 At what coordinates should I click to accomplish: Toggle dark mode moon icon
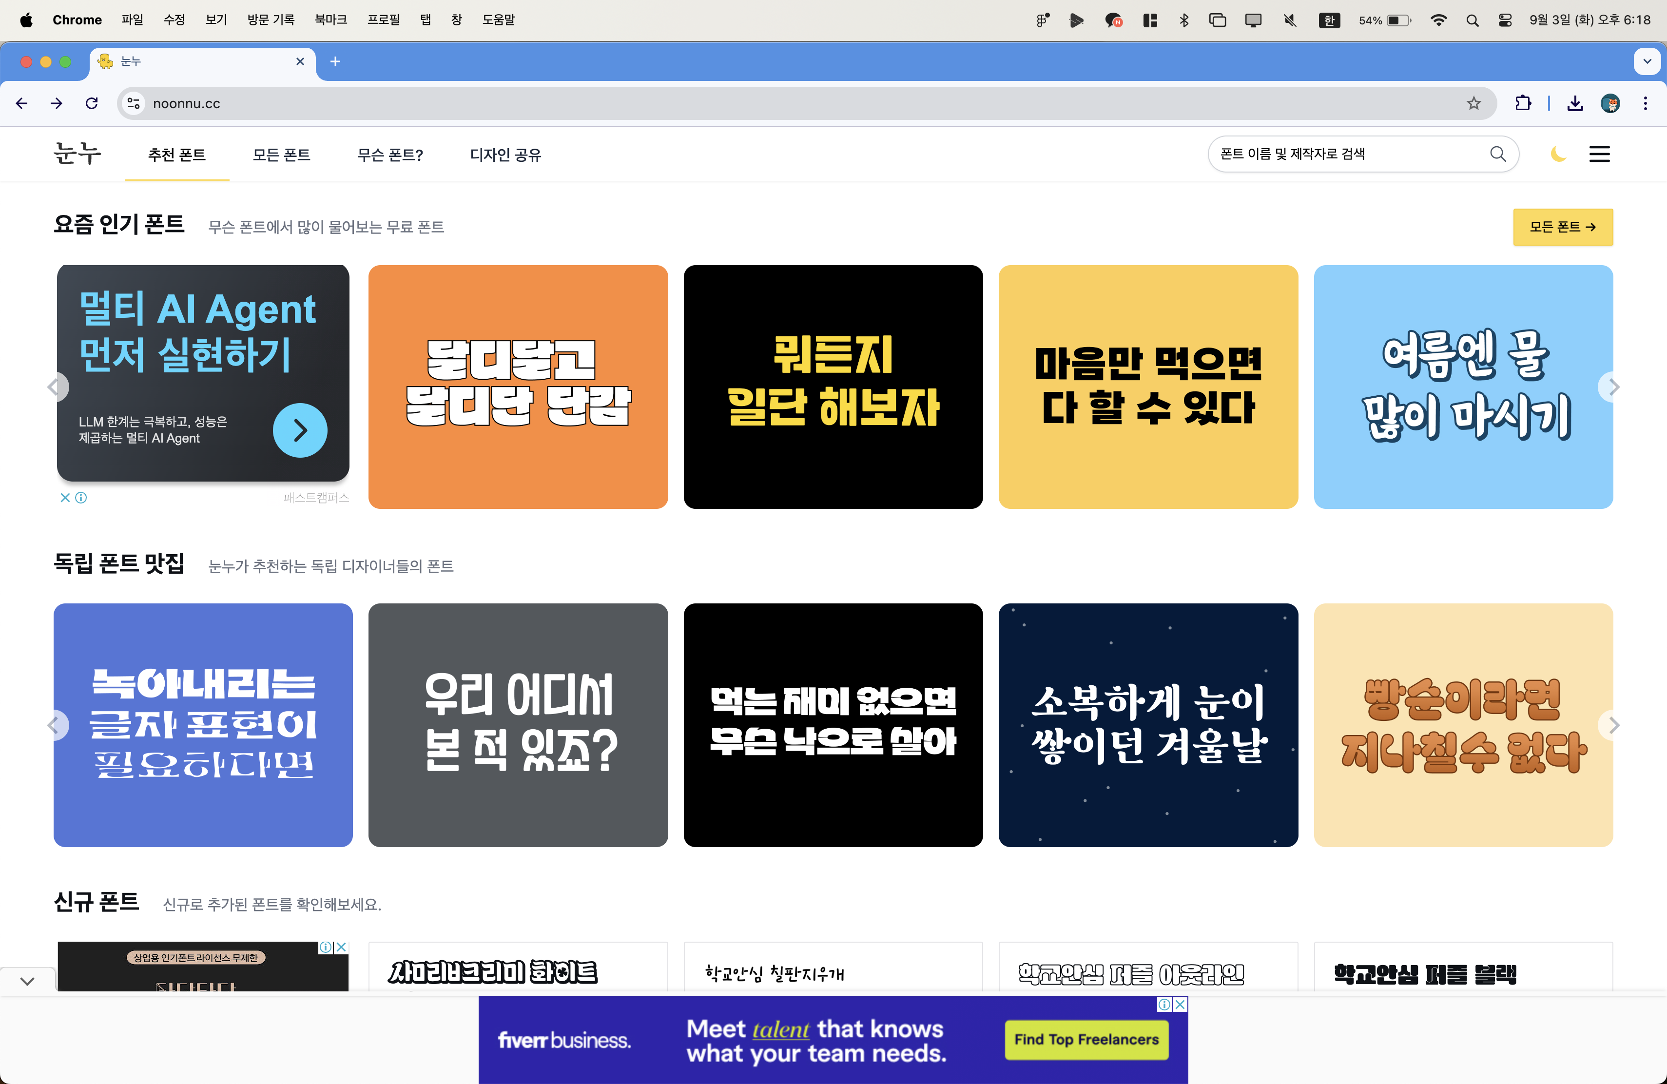tap(1558, 154)
